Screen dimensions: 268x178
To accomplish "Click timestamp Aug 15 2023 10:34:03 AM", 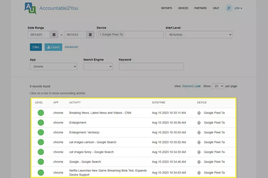I will pos(169,173).
